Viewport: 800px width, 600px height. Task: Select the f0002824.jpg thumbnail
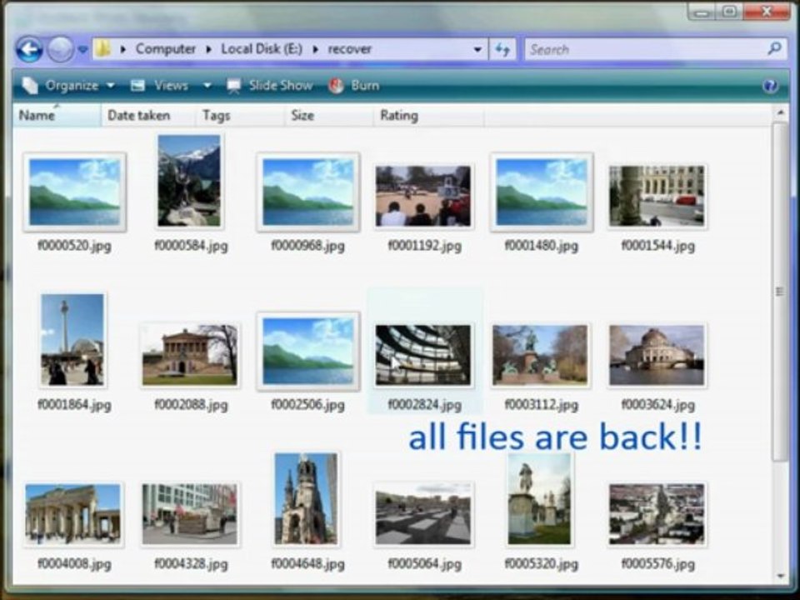point(424,355)
